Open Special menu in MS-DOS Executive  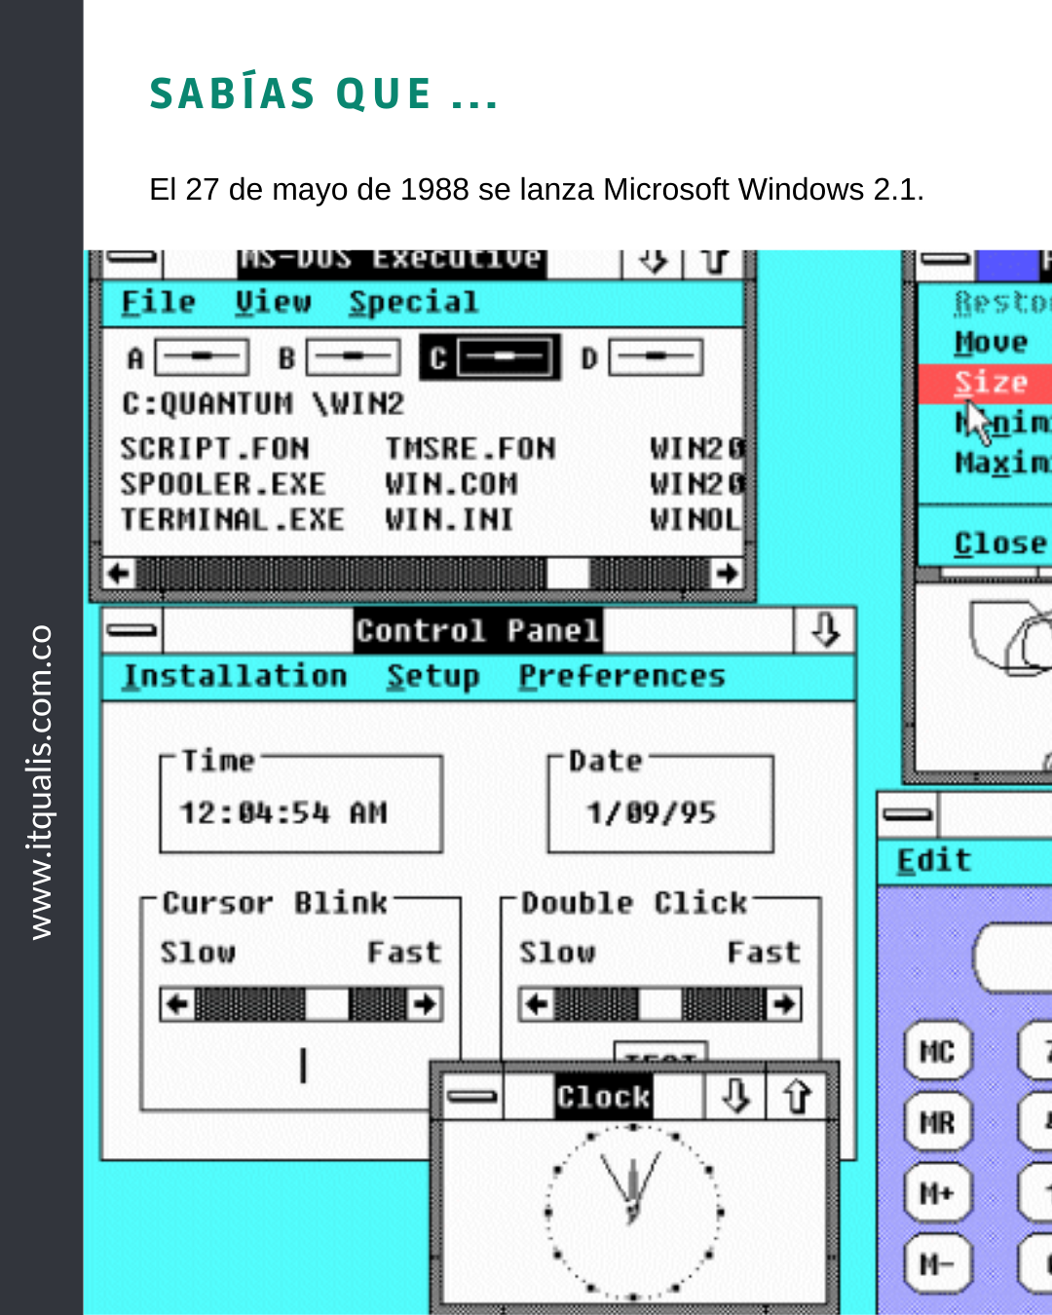414,303
